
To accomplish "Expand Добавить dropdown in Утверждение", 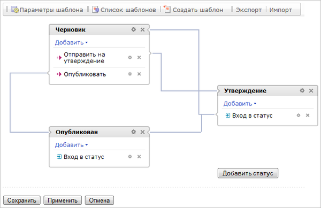I will [240, 104].
